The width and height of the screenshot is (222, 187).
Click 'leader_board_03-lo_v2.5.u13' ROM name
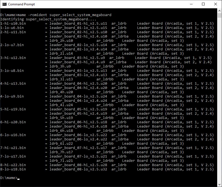78,70
